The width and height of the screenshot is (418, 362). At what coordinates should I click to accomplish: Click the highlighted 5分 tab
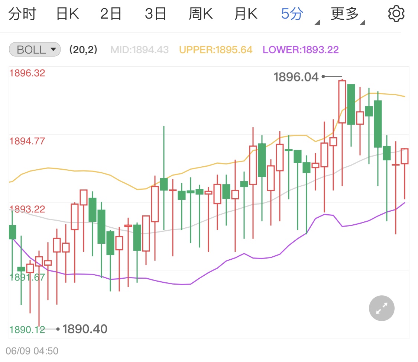(x=292, y=14)
